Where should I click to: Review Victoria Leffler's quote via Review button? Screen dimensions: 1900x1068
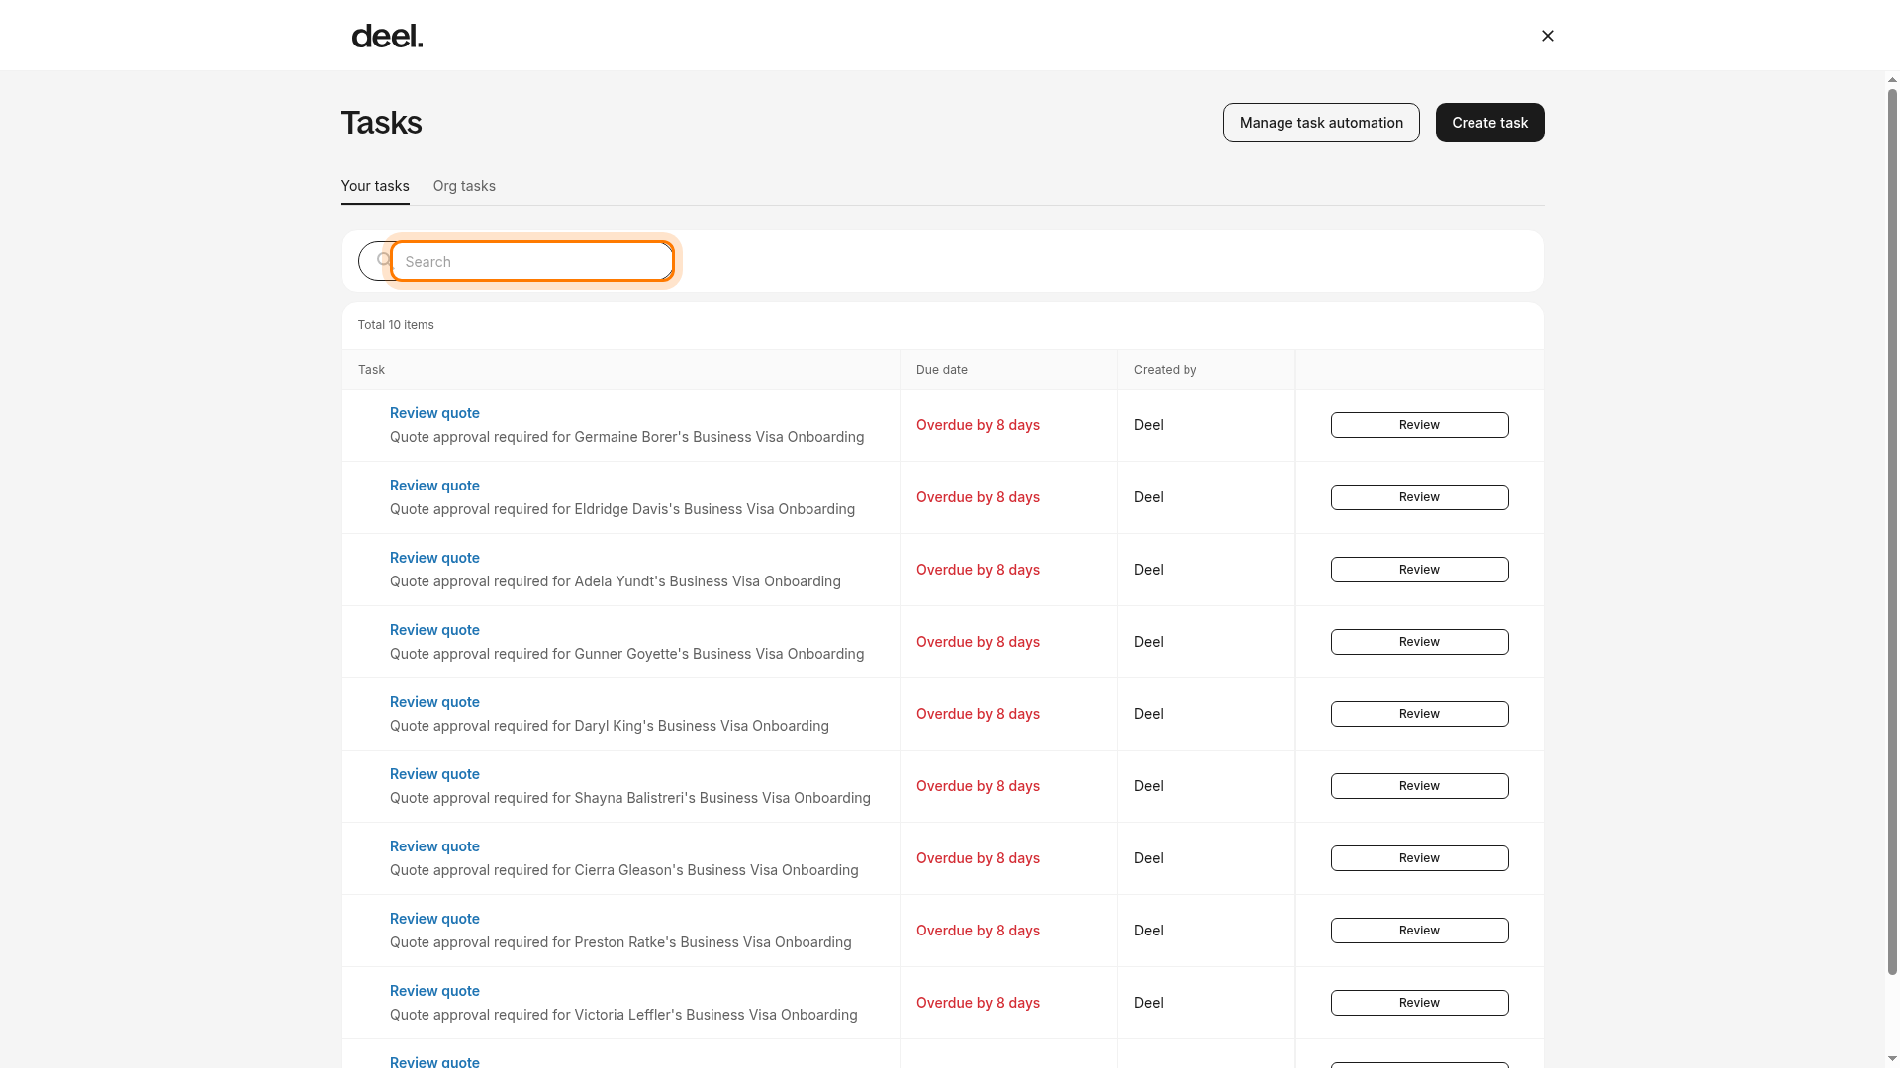click(1419, 1003)
